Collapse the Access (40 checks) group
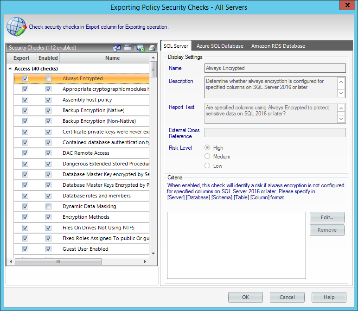This screenshot has width=358, height=311. [x=10, y=69]
